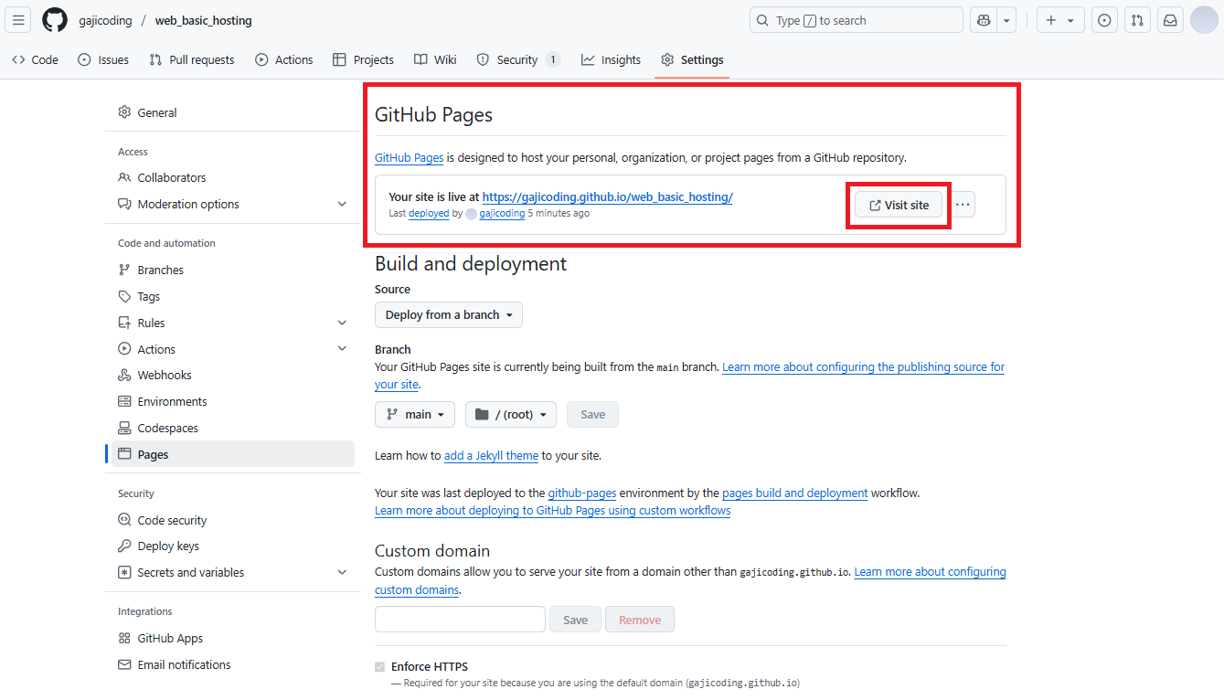Viewport: 1224px width, 700px height.
Task: Toggle the Enforce HTTPS checkbox
Action: 379,666
